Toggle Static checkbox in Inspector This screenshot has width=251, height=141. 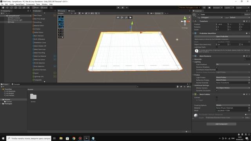(243, 14)
